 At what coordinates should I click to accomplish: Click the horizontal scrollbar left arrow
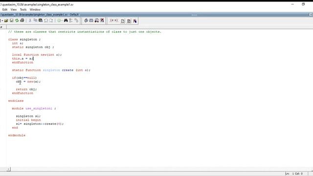pos(9,169)
